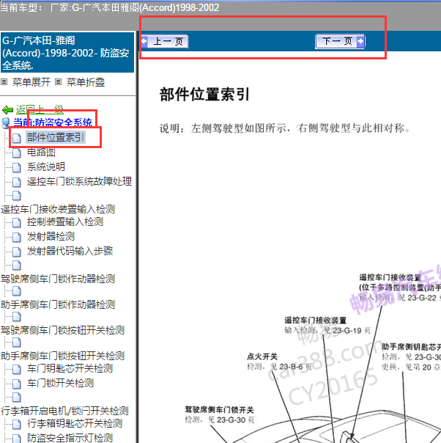The image size is (441, 443).
Task: Open 车门锁开关检测 item
Action: [x=60, y=383]
